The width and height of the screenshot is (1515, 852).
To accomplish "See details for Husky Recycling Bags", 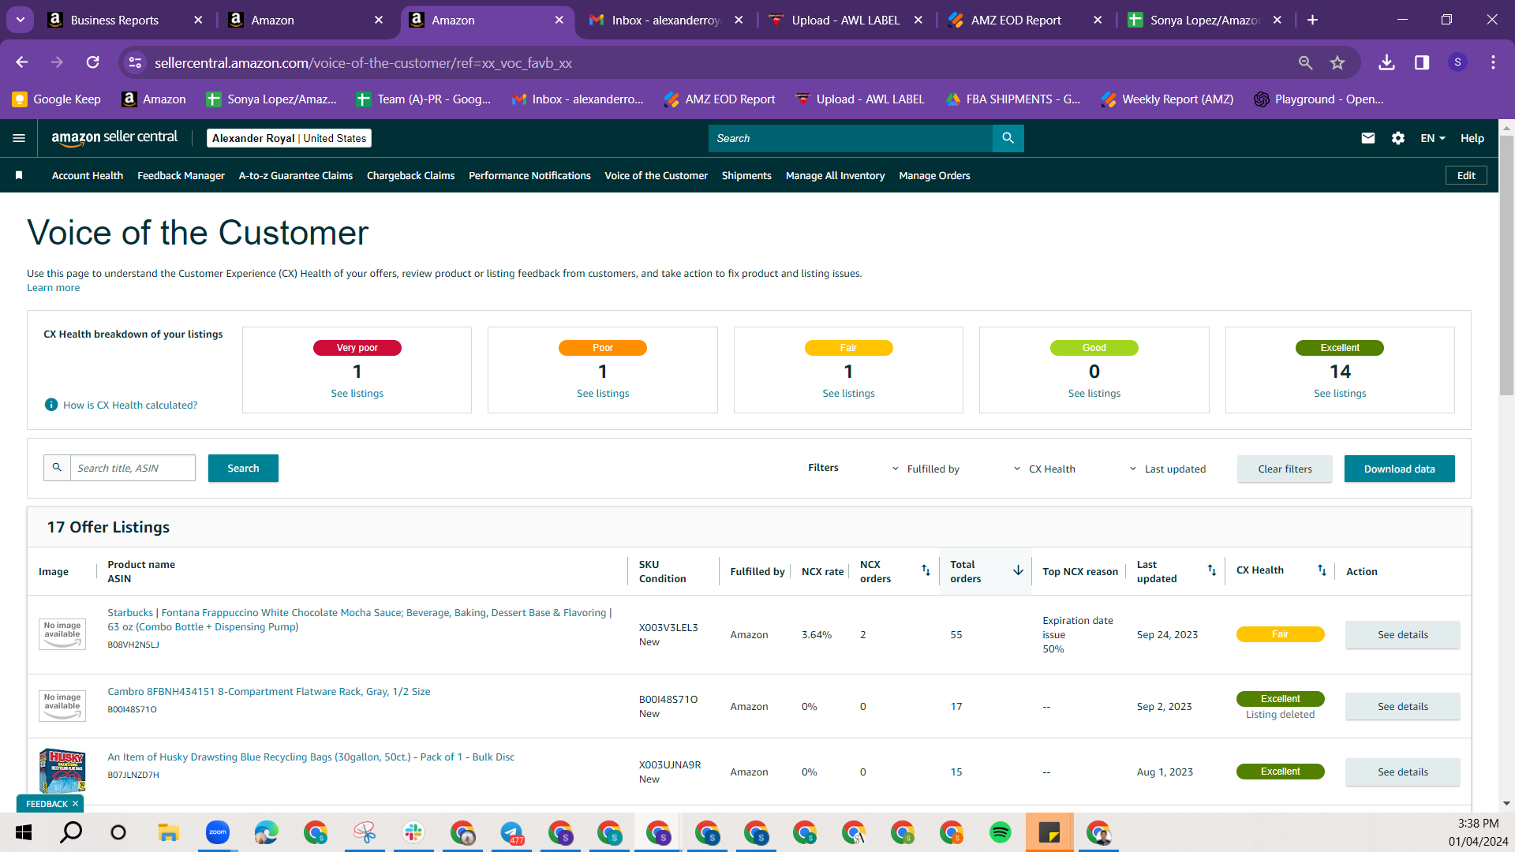I will (1402, 772).
